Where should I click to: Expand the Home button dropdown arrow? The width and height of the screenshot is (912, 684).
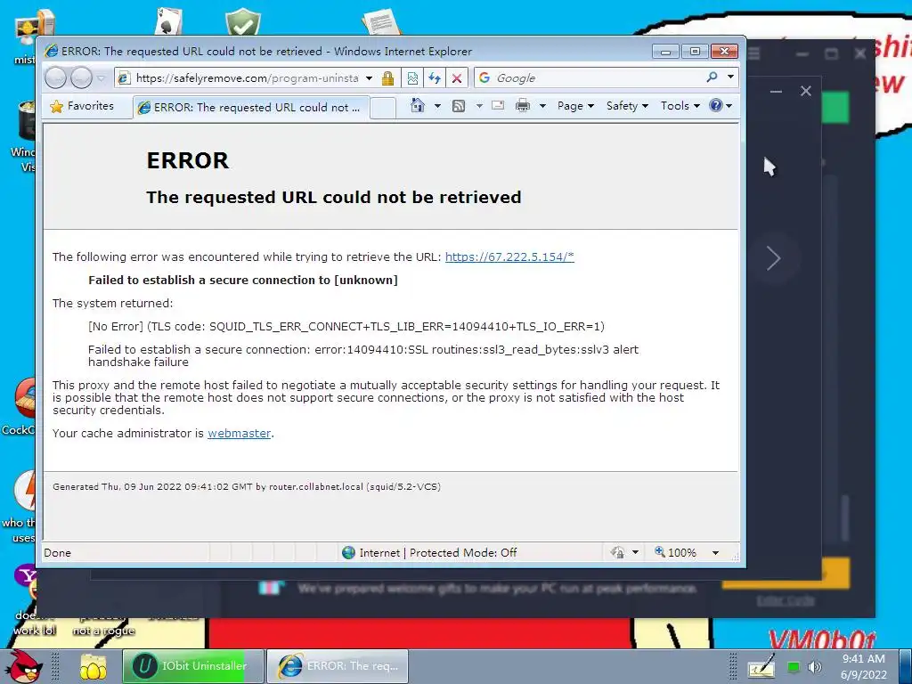pyautogui.click(x=437, y=106)
